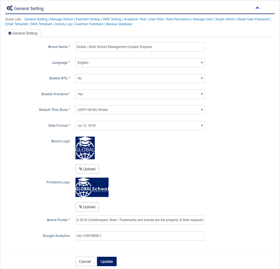Open Manage School quick link
280x269 pixels.
click(61, 19)
